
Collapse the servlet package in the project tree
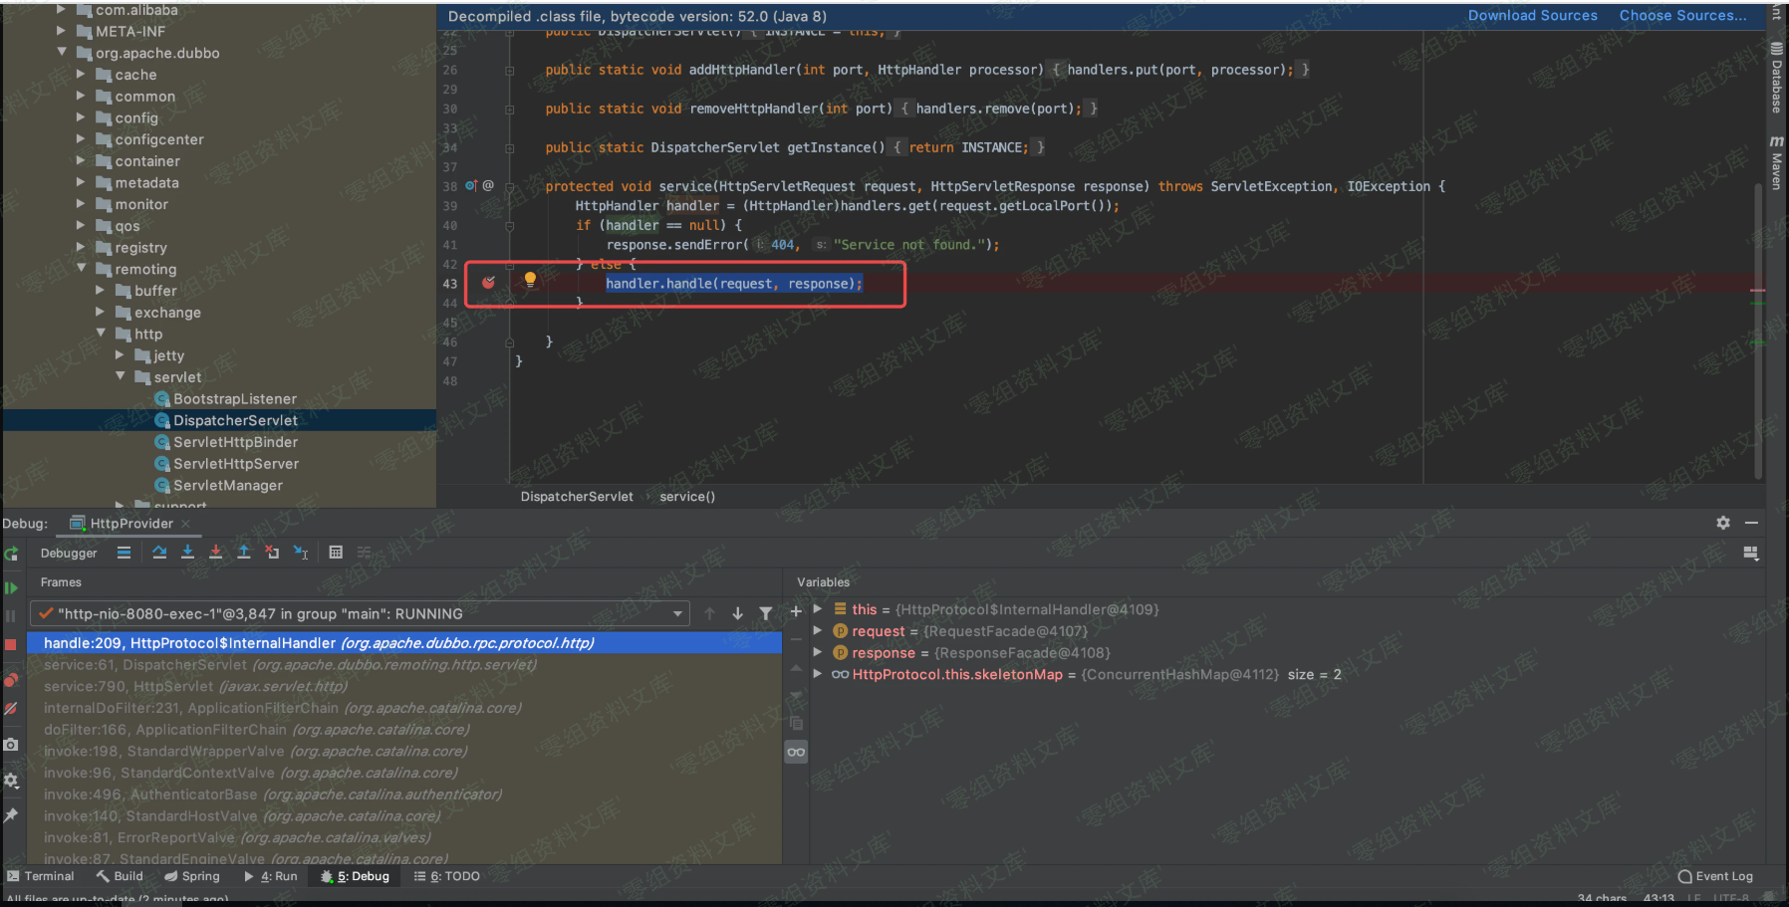point(121,376)
